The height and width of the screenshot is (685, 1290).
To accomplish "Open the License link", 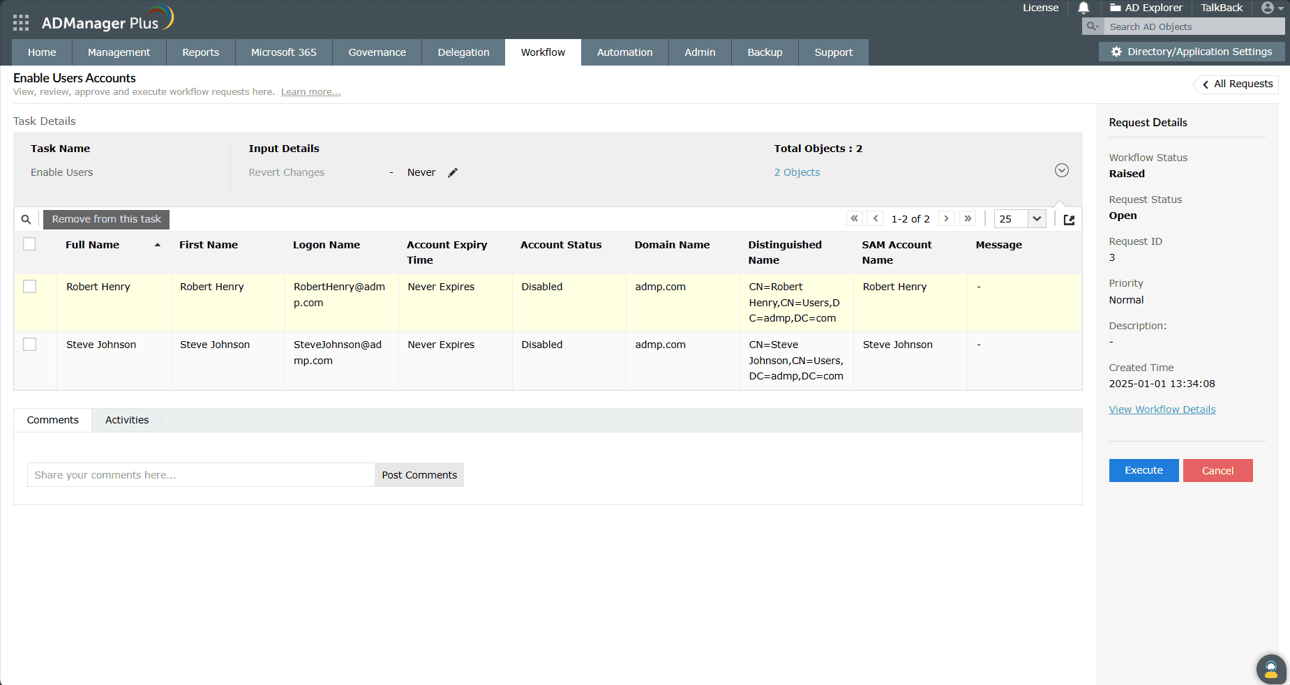I will 1041,8.
